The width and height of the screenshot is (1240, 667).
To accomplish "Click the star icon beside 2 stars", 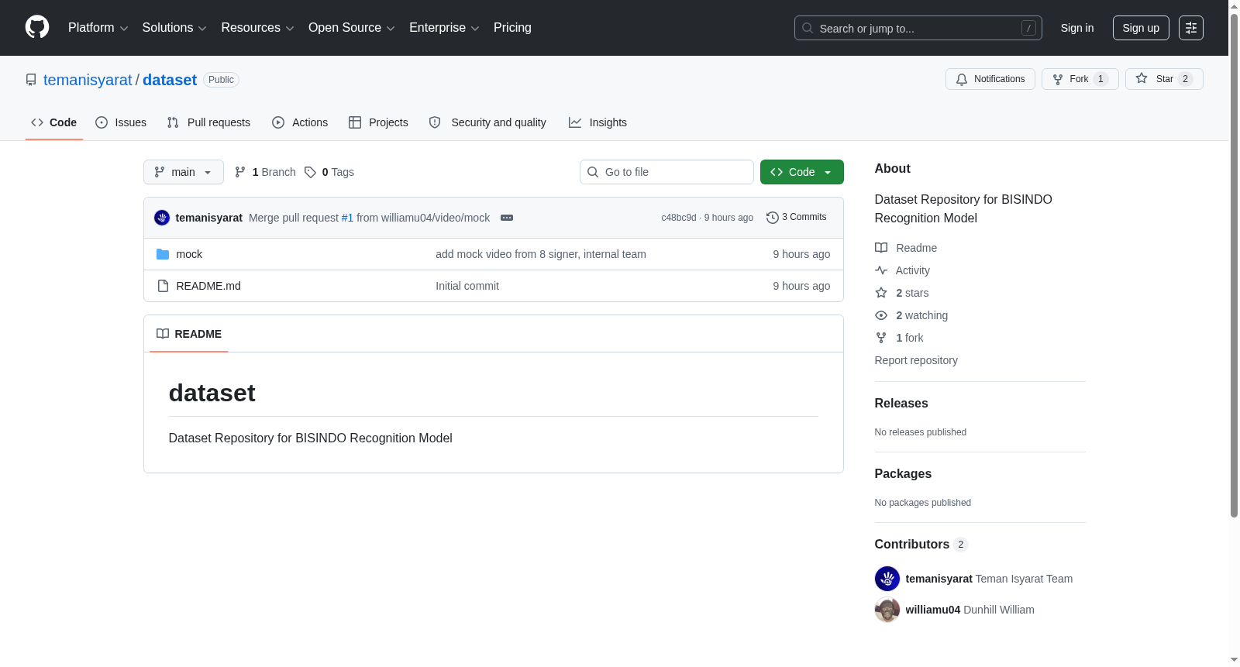I will 881,293.
